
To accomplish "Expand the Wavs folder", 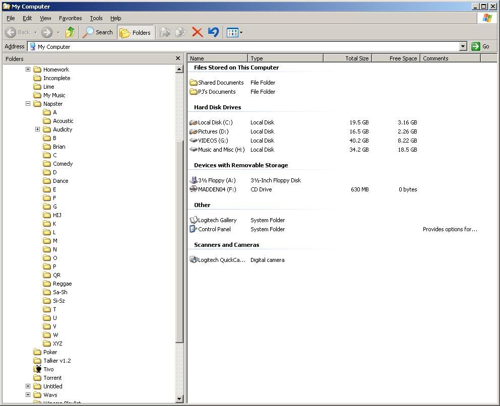I will (x=28, y=394).
